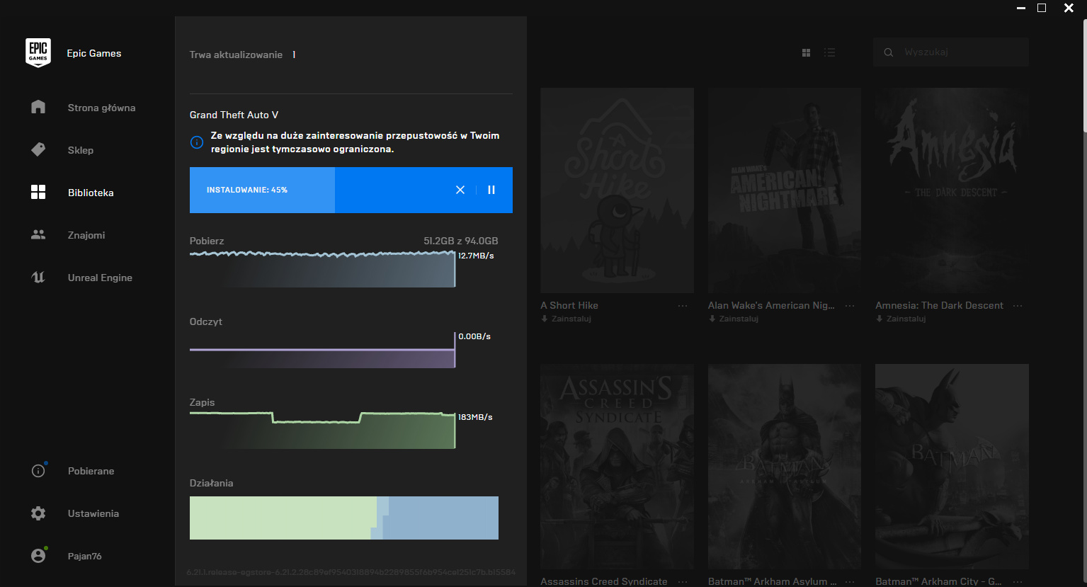This screenshot has width=1087, height=587.
Task: Open A Short Hike cover thumbnail
Action: (617, 190)
